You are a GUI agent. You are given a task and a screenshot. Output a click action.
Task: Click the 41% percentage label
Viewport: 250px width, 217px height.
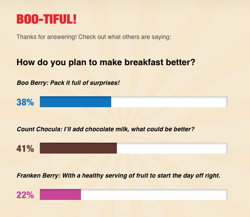click(x=25, y=148)
